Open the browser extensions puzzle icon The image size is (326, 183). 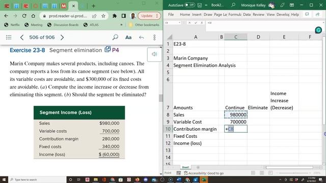tap(114, 16)
